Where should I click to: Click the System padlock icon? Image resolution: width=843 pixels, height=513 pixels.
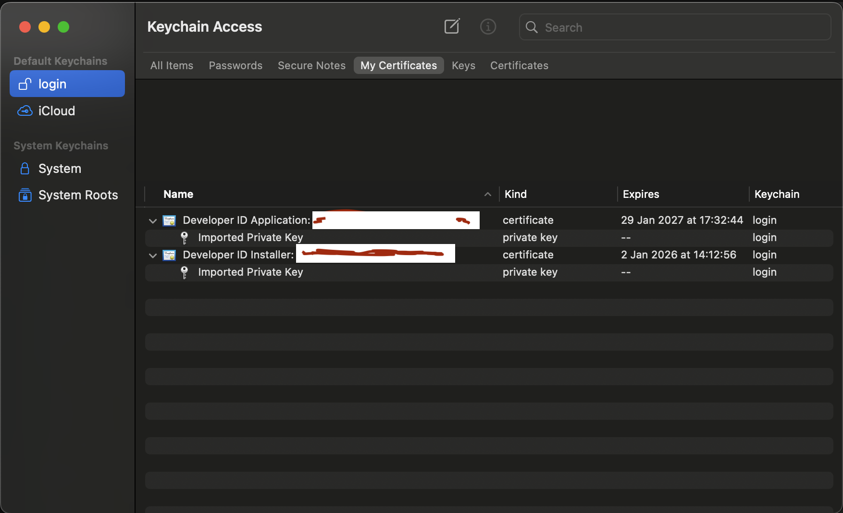(25, 169)
